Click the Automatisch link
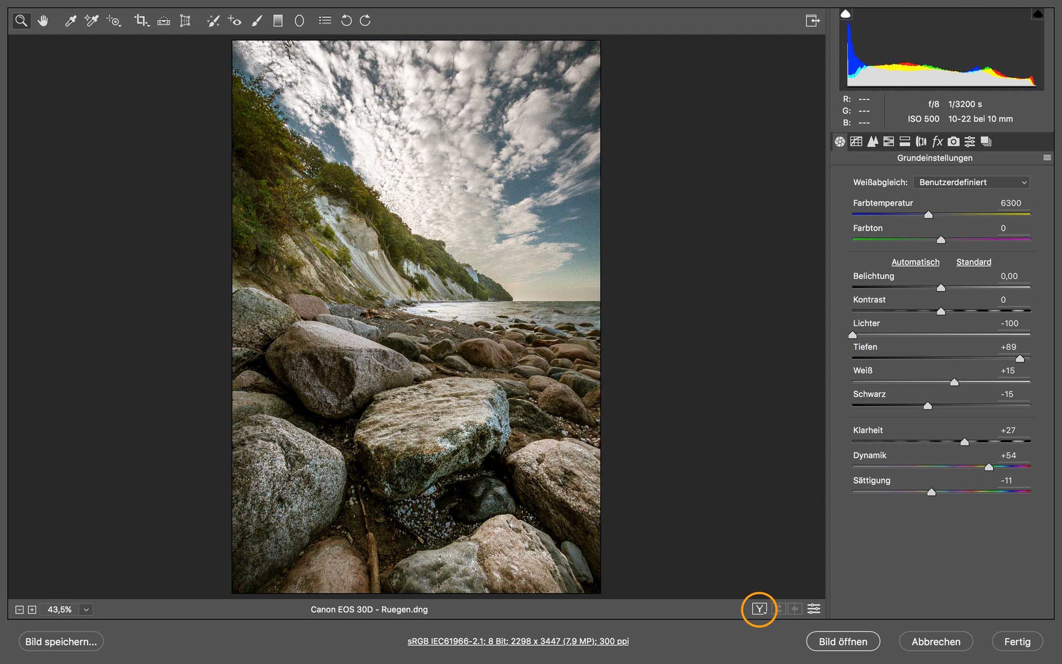Screen dimensions: 1062x664 [915, 262]
